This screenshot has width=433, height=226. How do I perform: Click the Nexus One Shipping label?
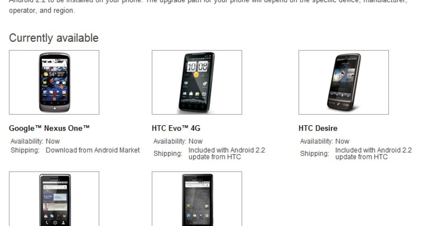25,150
